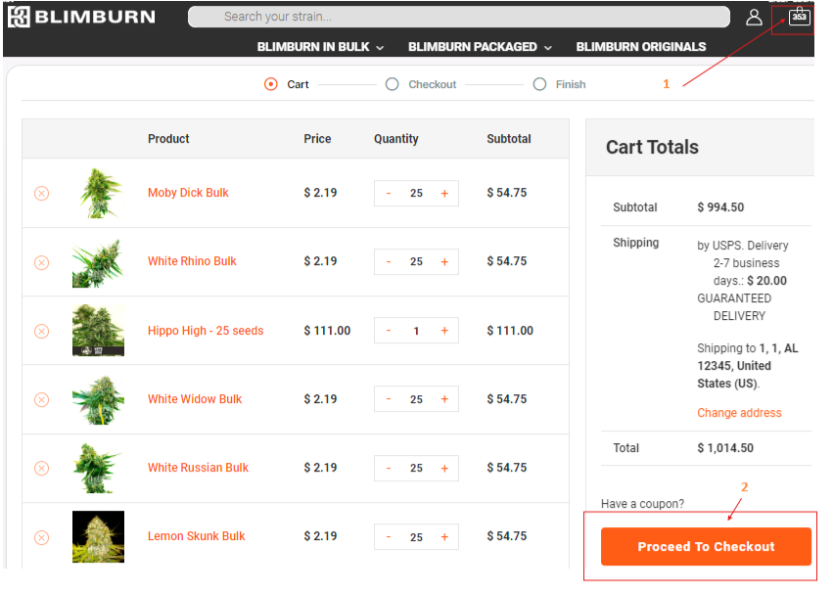
Task: Open Hippo High product thumbnail
Action: 98,331
